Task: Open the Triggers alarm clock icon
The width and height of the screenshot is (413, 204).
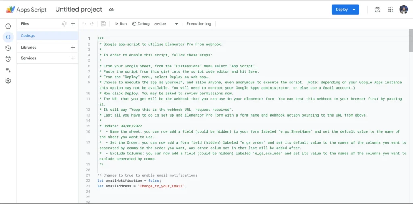Action: pyautogui.click(x=8, y=59)
